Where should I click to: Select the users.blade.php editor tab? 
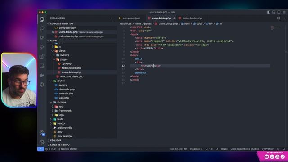click(161, 18)
